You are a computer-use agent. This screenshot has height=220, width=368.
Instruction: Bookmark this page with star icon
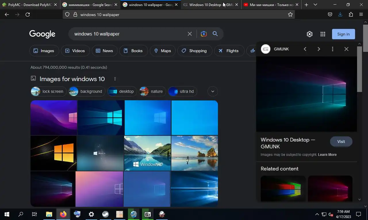point(290,15)
